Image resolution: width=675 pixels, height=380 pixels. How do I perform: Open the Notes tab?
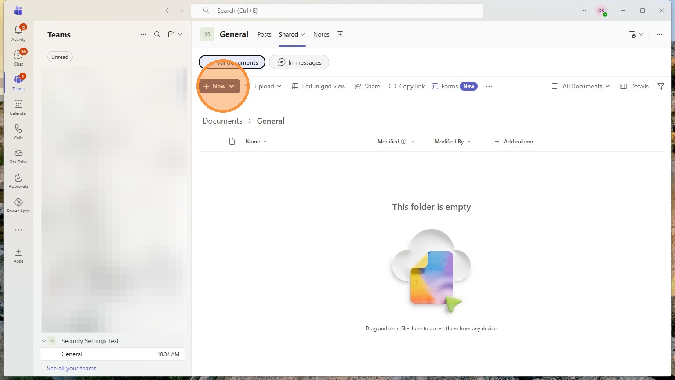click(321, 34)
